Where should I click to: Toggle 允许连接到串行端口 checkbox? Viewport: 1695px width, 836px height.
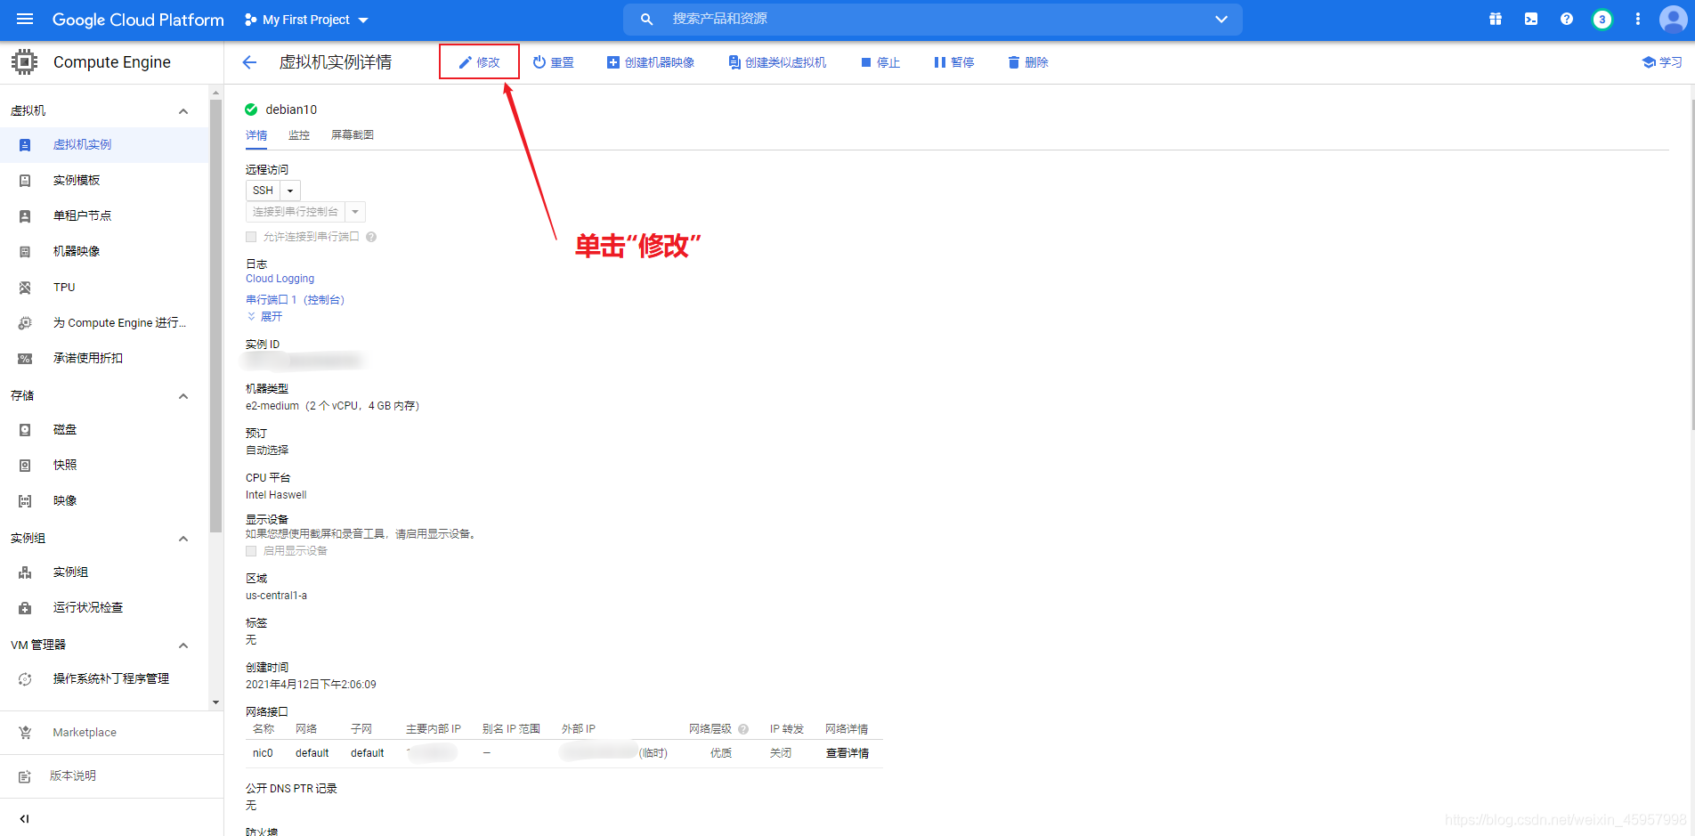(251, 237)
